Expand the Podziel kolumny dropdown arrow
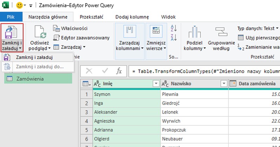280x147 pixels. [x=205, y=48]
